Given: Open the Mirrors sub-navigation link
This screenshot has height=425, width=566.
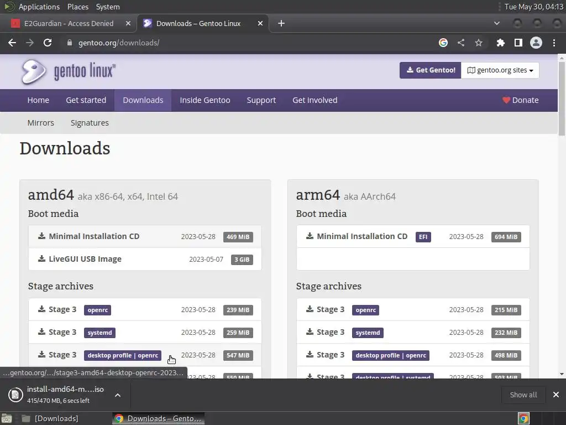Looking at the screenshot, I should [x=41, y=123].
